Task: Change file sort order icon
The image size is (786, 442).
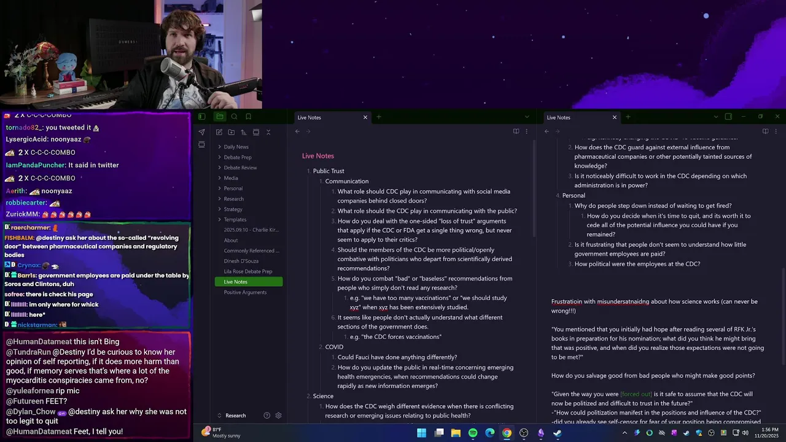Action: (x=244, y=132)
